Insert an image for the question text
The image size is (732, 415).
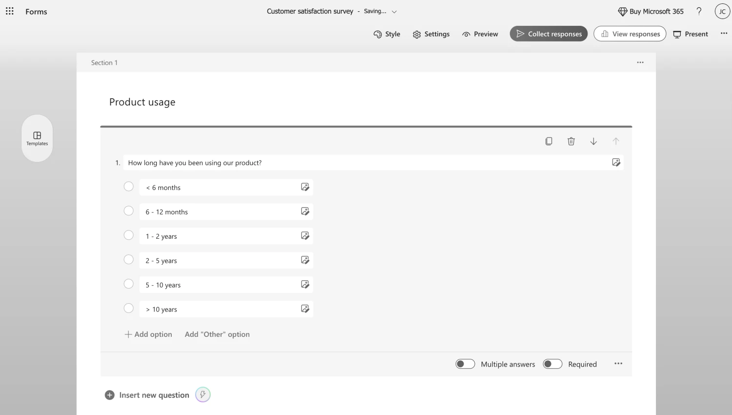[x=616, y=162]
